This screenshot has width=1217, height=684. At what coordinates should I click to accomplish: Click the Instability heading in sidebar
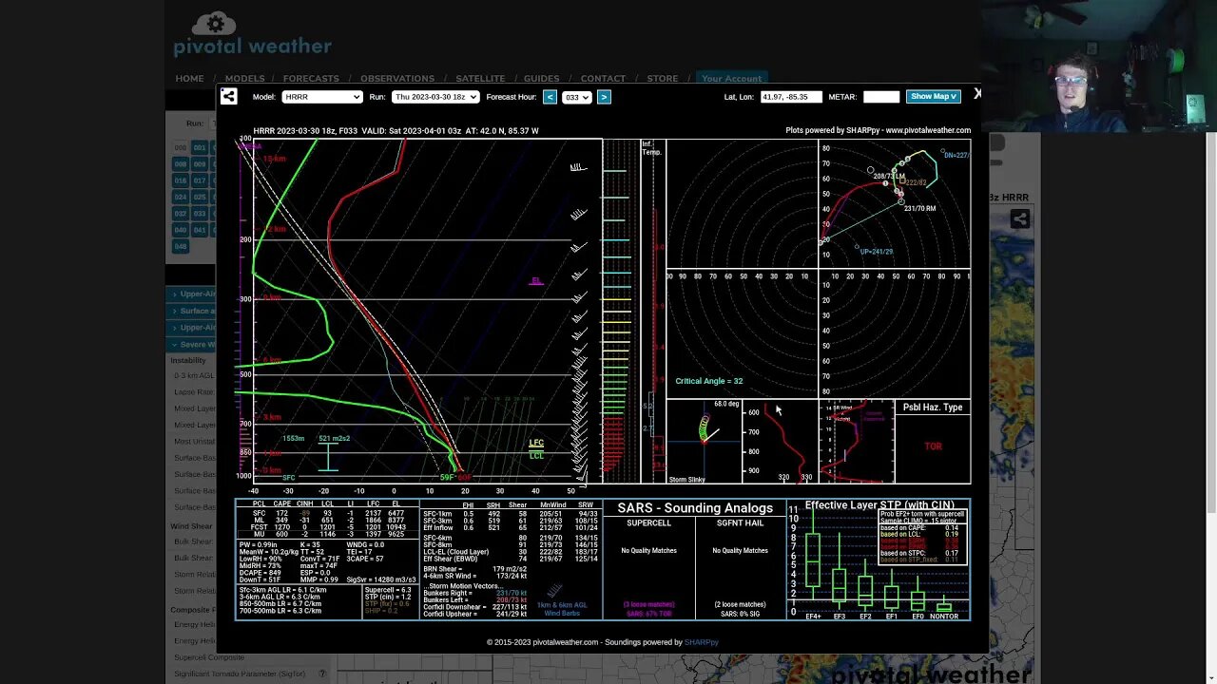pyautogui.click(x=188, y=360)
